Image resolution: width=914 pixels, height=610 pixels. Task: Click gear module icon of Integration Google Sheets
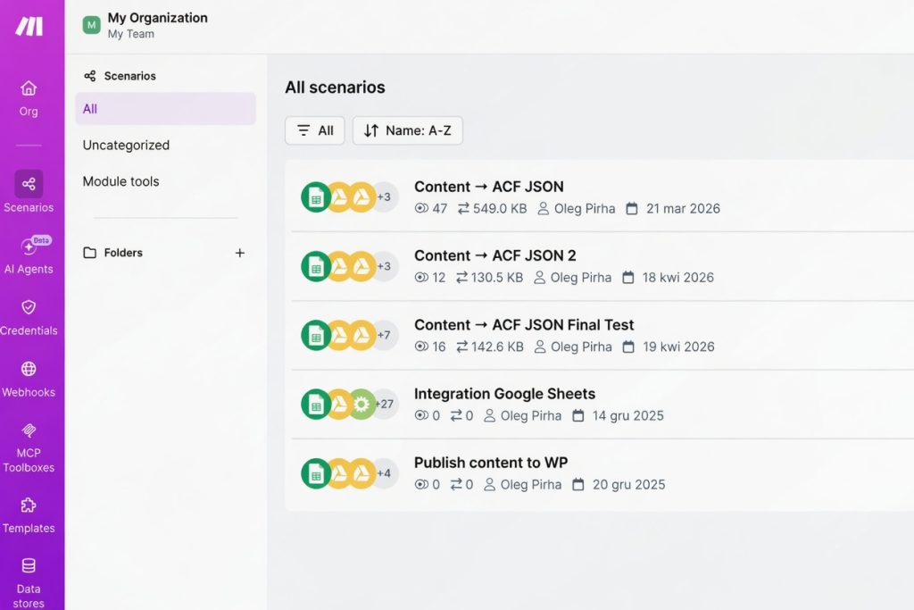361,405
